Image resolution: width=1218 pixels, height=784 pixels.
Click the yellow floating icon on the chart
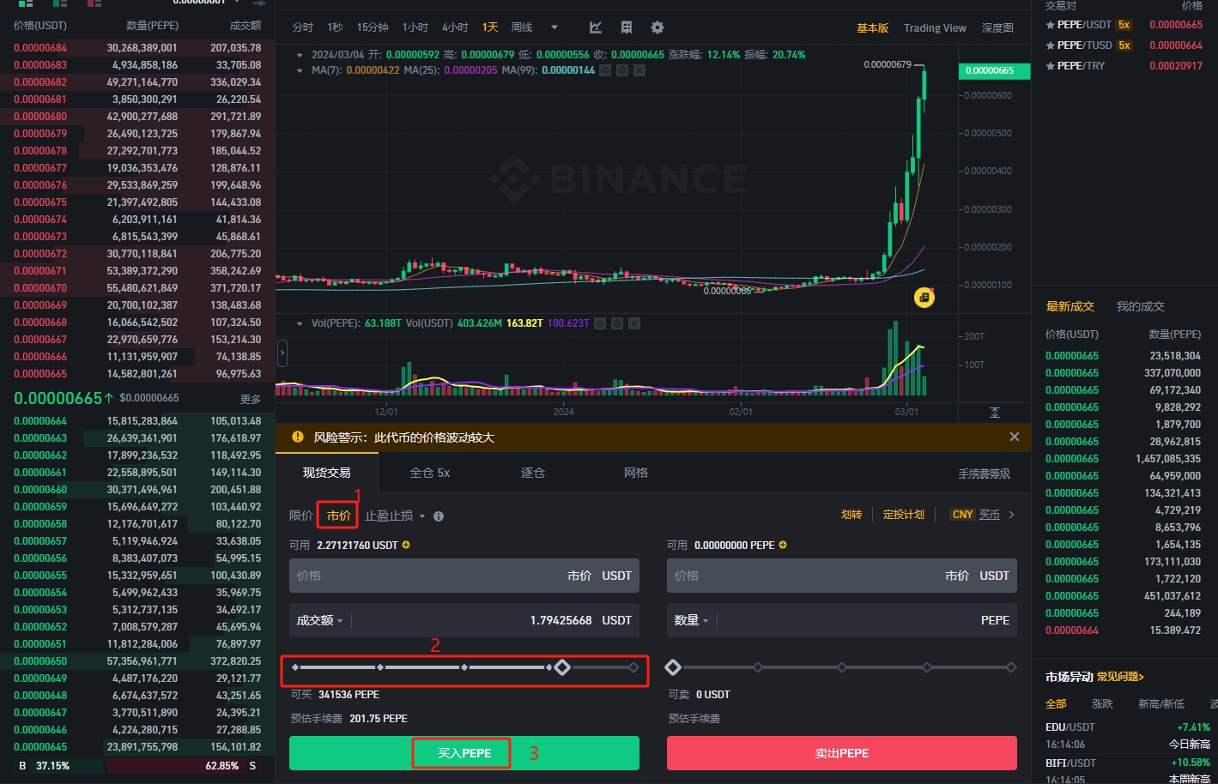[924, 298]
